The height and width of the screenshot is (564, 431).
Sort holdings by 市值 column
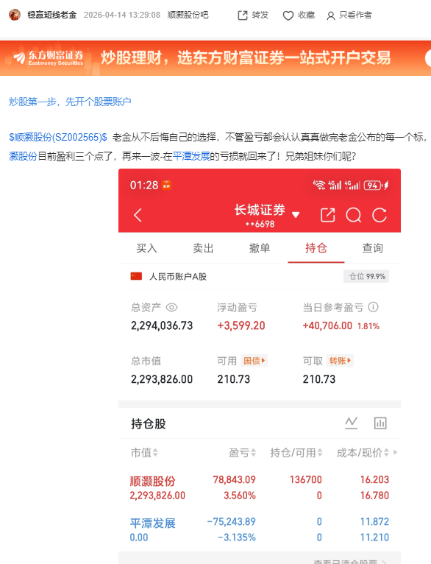click(144, 453)
